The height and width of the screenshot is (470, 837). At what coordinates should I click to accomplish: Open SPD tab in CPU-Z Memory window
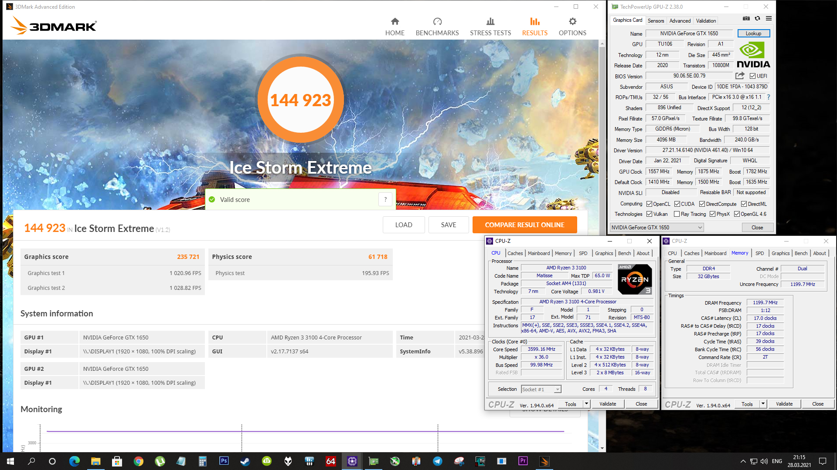click(759, 253)
